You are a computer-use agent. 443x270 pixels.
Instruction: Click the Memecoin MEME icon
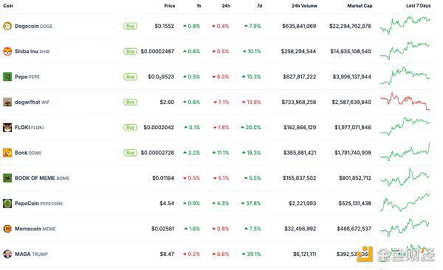coord(7,229)
